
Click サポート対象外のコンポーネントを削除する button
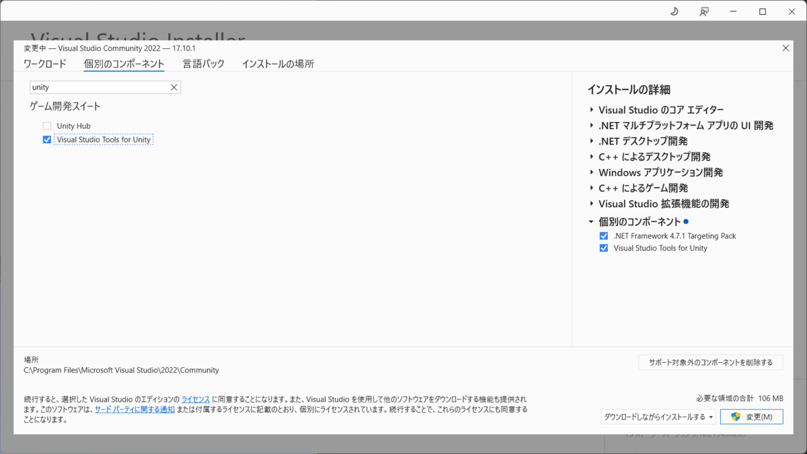point(710,362)
